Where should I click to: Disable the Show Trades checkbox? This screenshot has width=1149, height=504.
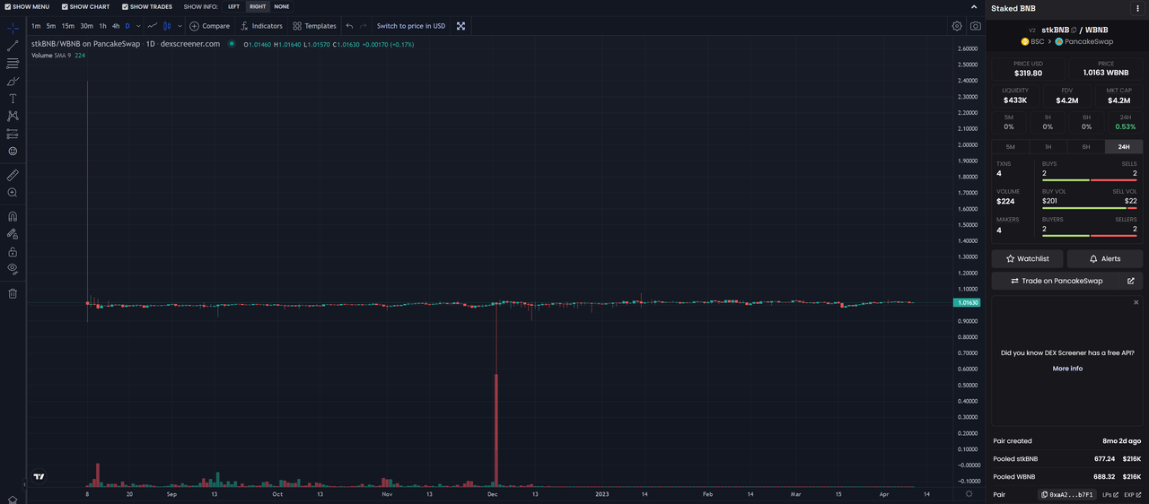(x=125, y=6)
